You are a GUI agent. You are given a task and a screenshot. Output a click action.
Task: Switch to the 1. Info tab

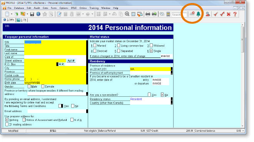(9, 20)
